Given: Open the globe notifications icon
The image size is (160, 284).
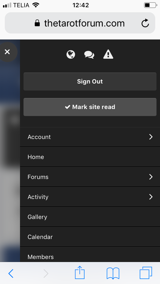Looking at the screenshot, I should 71,55.
